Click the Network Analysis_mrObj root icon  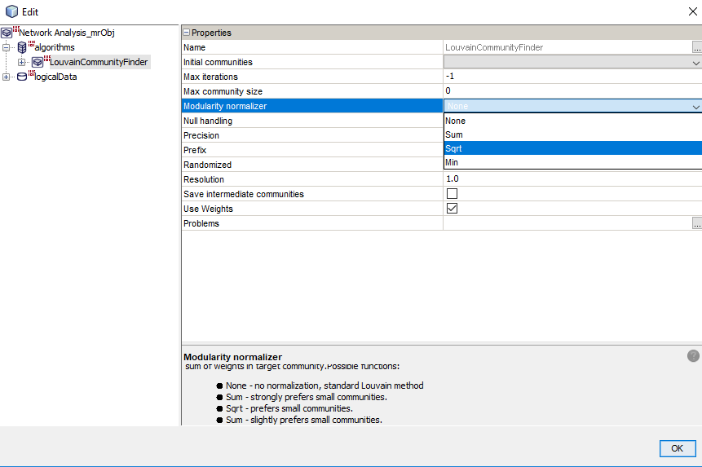[7, 33]
